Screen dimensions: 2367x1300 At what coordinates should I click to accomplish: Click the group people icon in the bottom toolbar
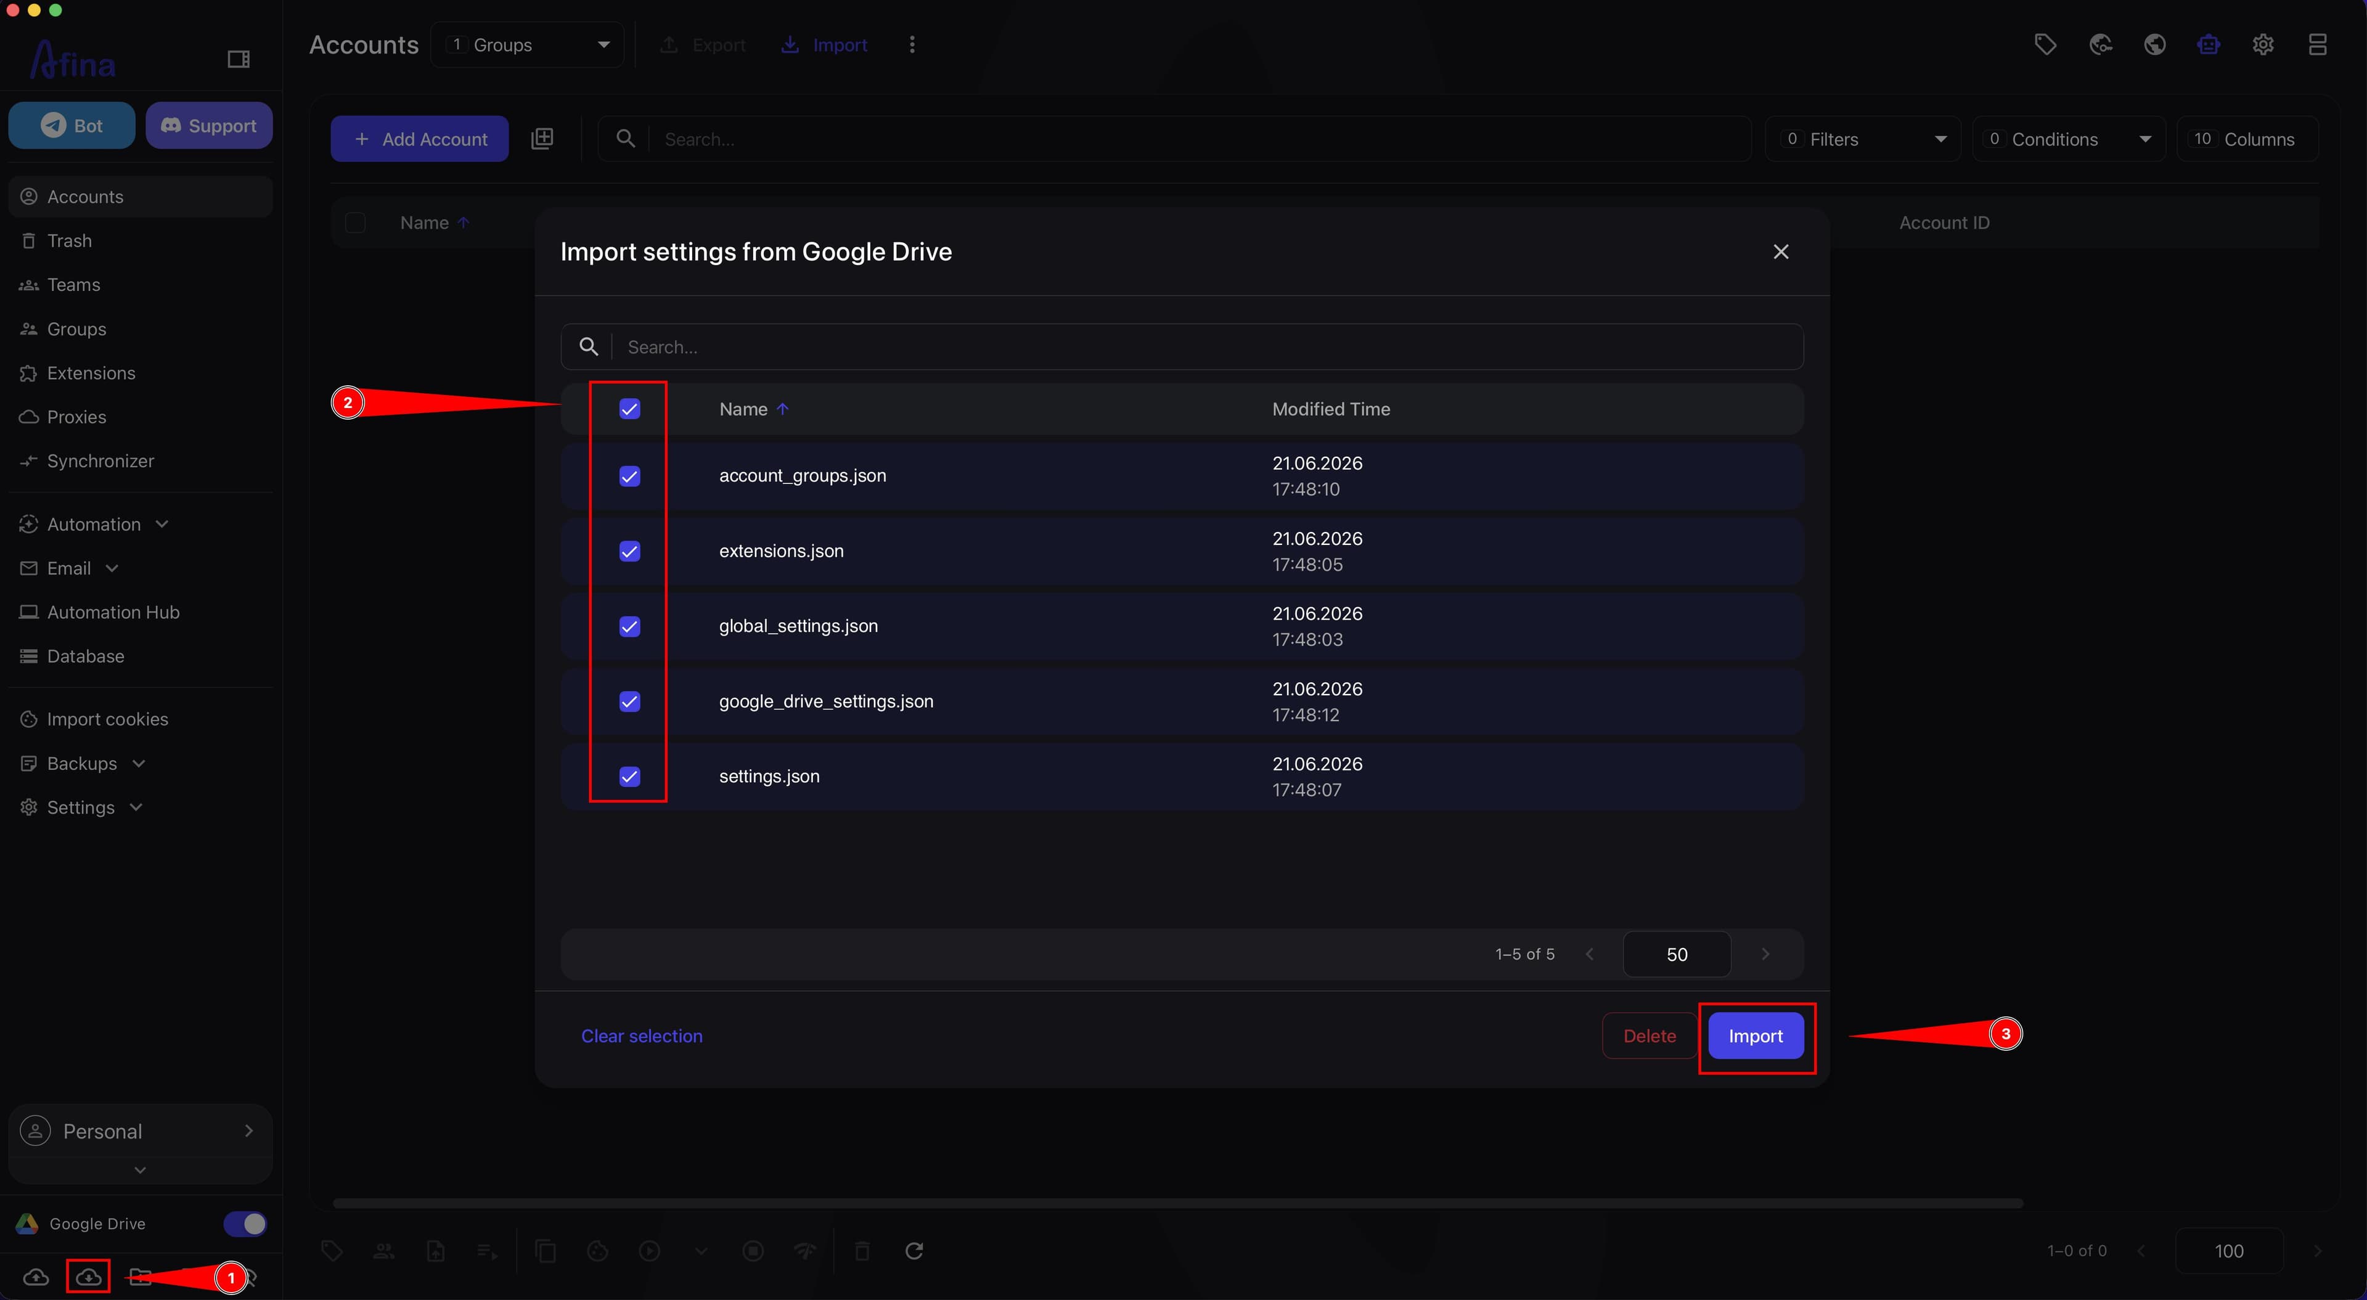pos(384,1251)
